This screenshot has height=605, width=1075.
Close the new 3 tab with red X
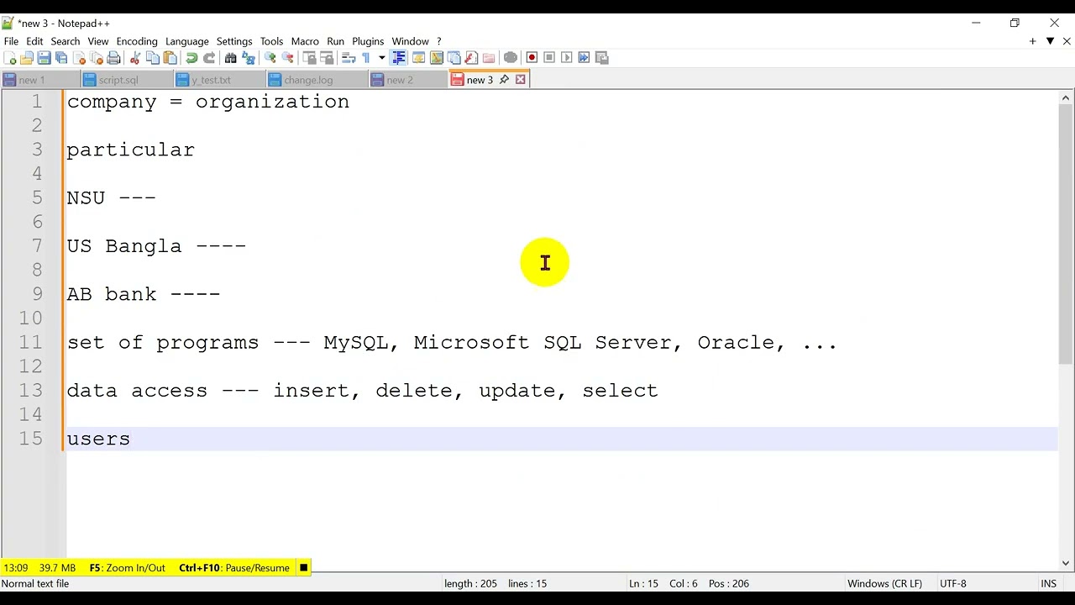point(521,79)
